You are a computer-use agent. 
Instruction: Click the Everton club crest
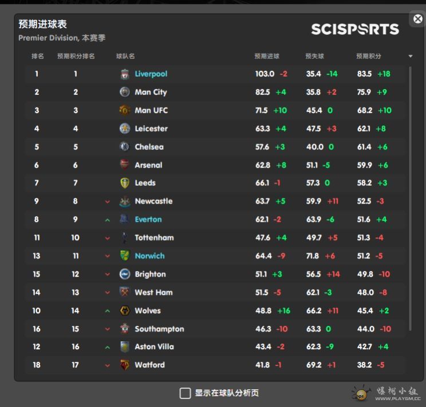[125, 220]
